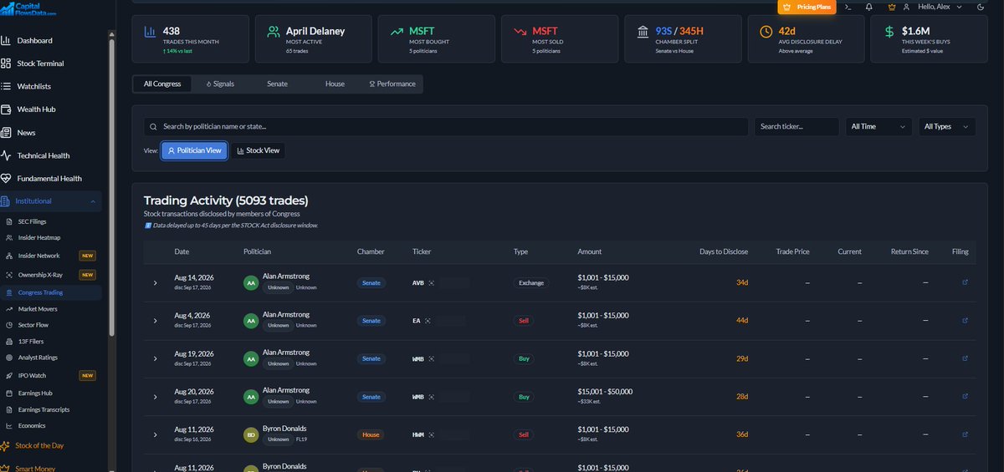This screenshot has height=472, width=1004.
Task: Open the external filing link for Aug 14 AVB trade
Action: (x=965, y=282)
